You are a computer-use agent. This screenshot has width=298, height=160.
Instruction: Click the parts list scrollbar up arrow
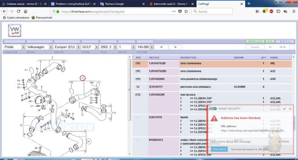coord(294,57)
